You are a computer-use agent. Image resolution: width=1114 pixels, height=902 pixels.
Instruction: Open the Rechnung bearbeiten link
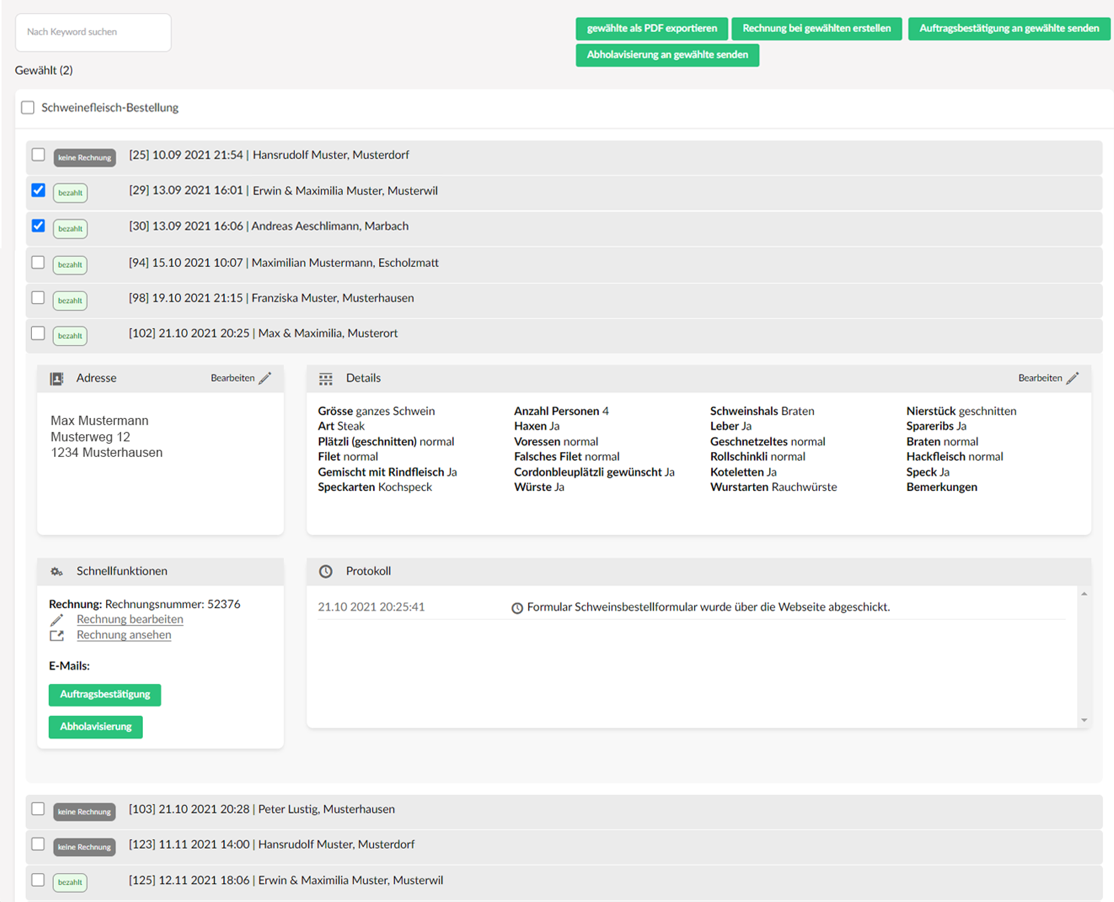click(x=130, y=620)
